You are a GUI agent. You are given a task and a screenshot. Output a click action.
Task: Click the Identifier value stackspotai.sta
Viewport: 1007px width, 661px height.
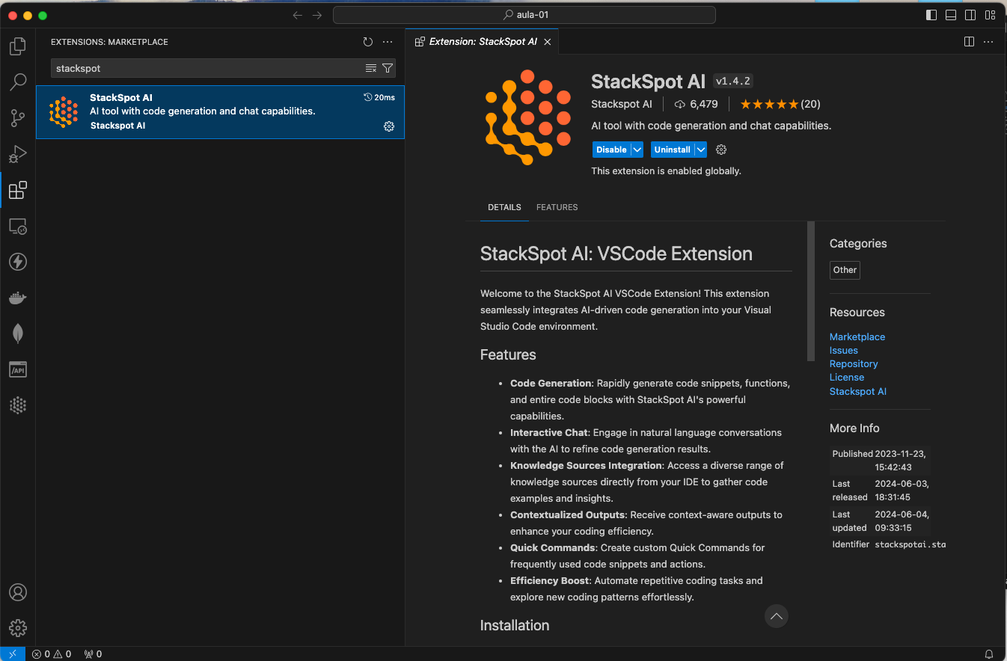click(910, 544)
